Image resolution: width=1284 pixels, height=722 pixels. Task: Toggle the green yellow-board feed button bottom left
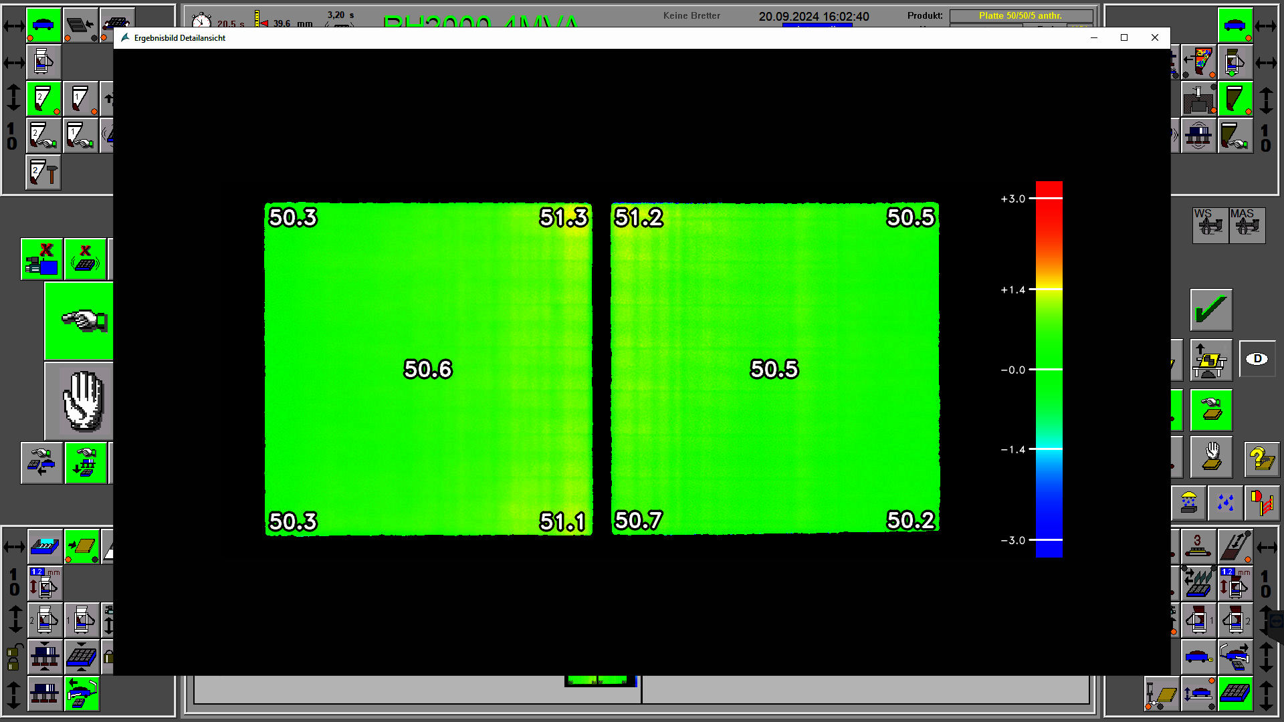(82, 546)
